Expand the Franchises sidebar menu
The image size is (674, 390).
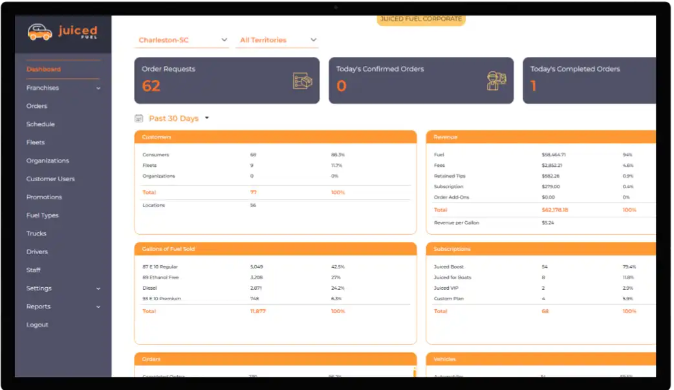coord(63,88)
